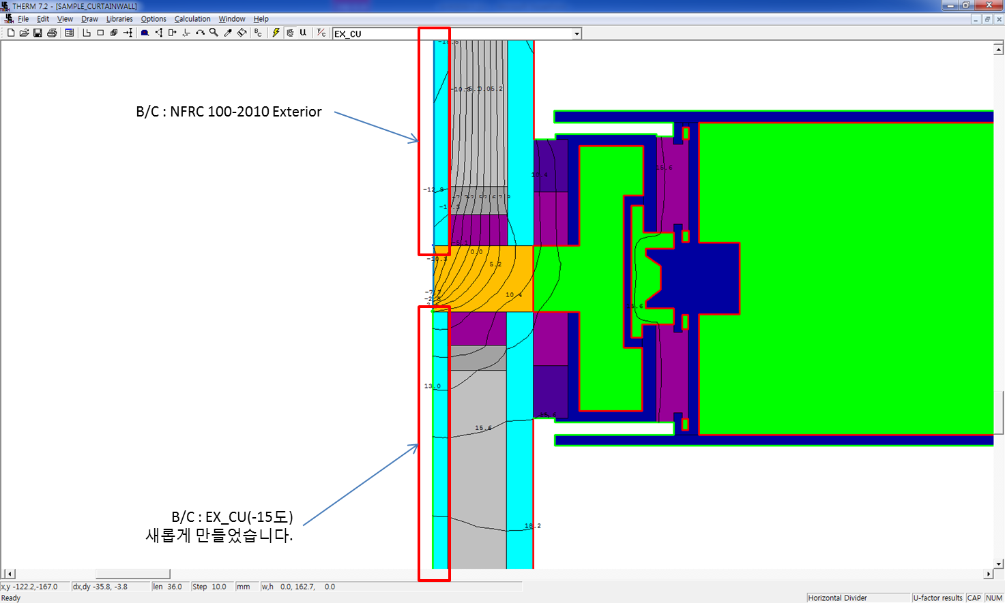Click the Open file folder icon
This screenshot has width=1005, height=603.
pos(24,33)
